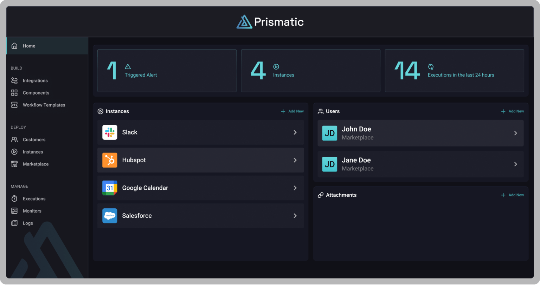
Task: Select the John Doe user name
Action: click(356, 129)
